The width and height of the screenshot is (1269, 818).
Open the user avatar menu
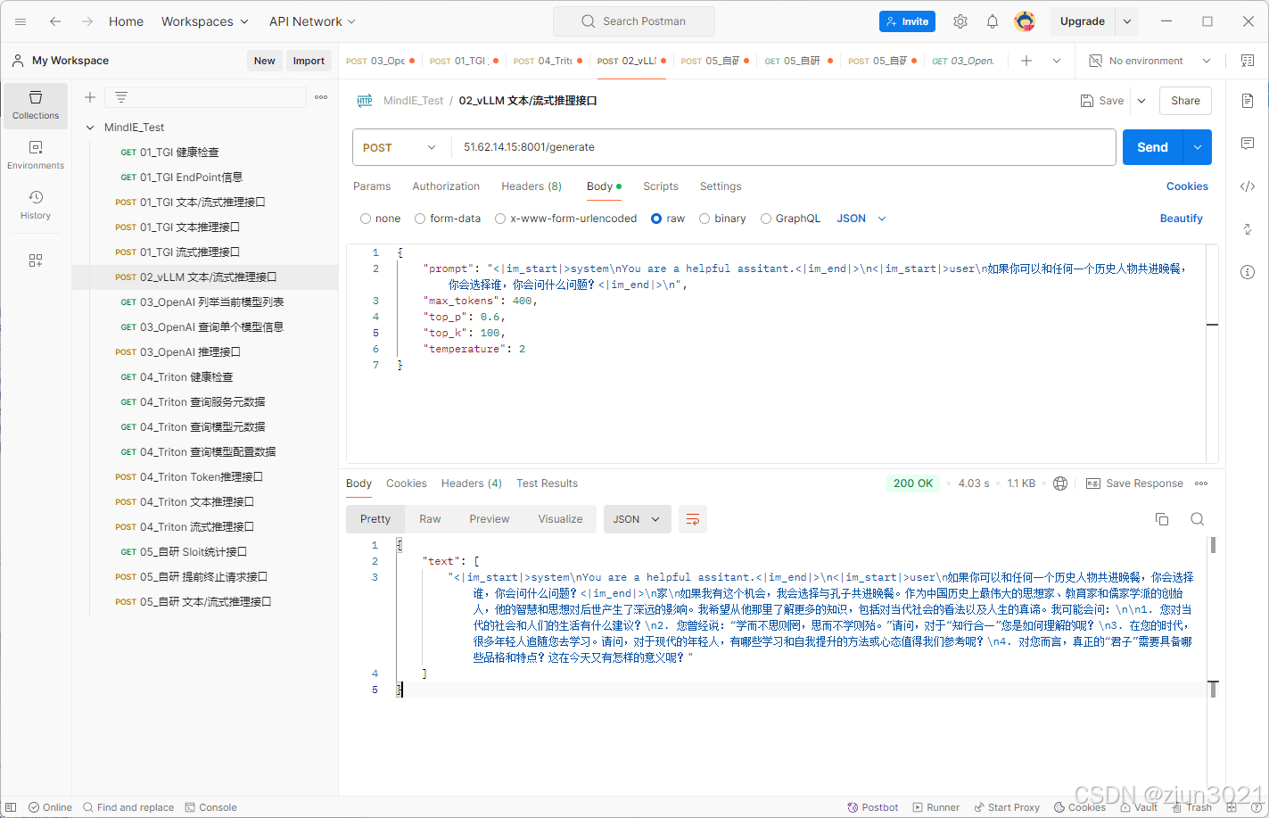[1025, 21]
